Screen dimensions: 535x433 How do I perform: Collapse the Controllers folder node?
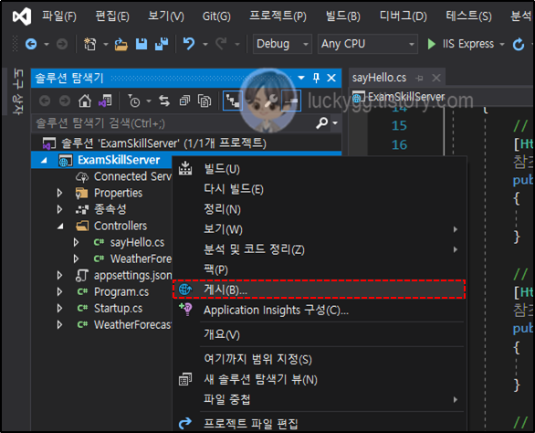60,226
